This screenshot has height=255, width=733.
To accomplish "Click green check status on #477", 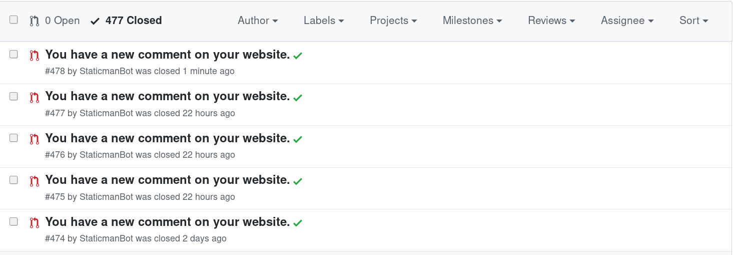I will [x=298, y=98].
